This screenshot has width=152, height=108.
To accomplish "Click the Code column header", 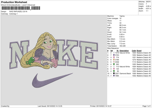I will pos(134,51).
